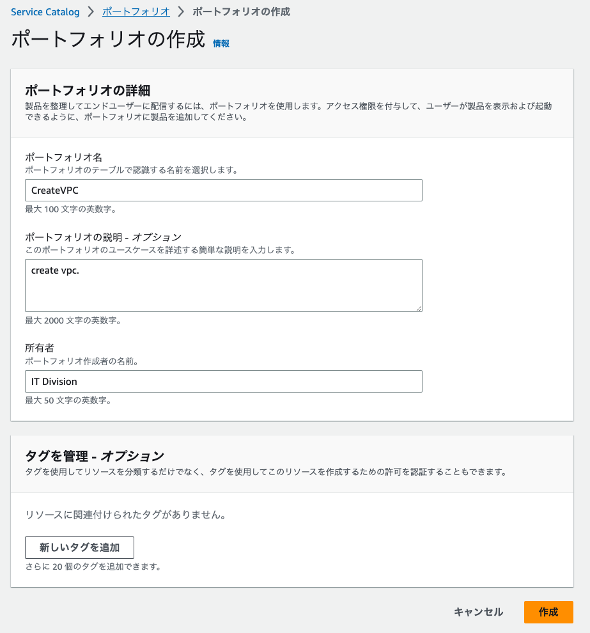Focus the portfolio name field containing CreateVPC
This screenshot has height=633, width=590.
click(x=223, y=191)
